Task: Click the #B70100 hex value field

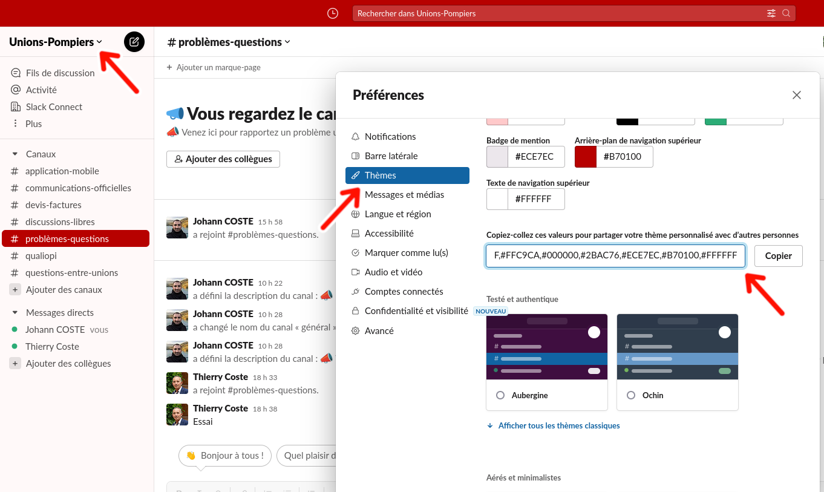Action: click(x=624, y=157)
